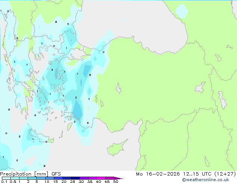
Task: Click the '35' legend scale label
Action: pos(90,182)
